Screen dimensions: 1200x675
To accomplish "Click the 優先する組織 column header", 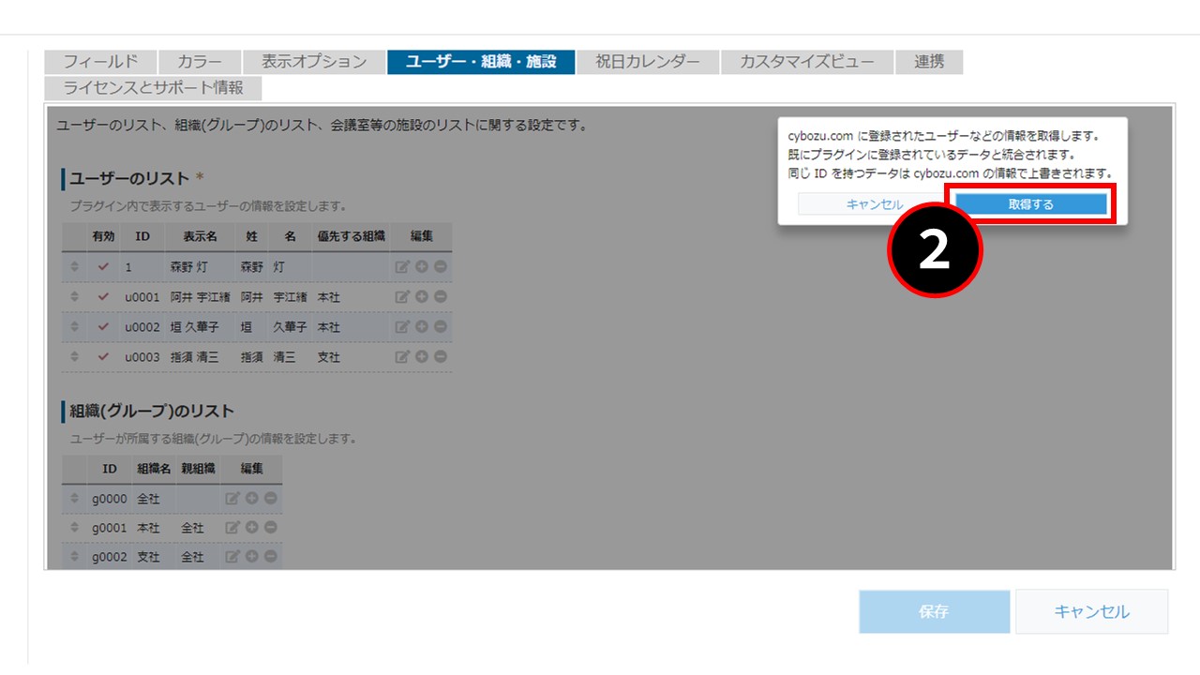I will click(x=351, y=236).
